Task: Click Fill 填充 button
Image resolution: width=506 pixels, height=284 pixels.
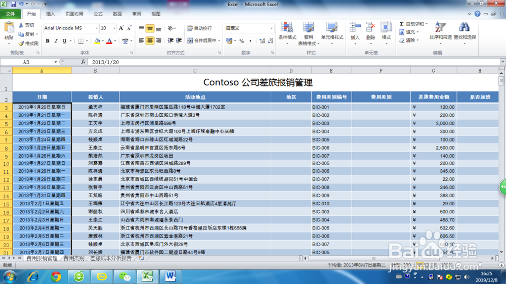Action: 408,32
